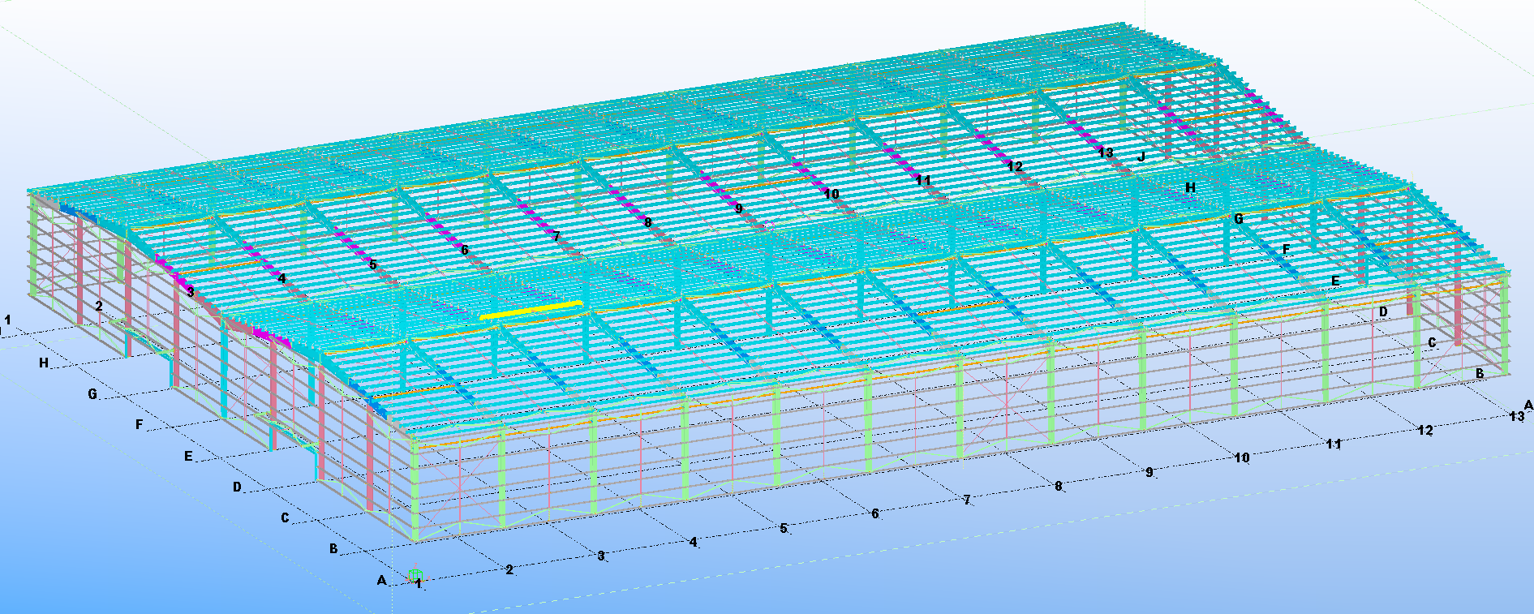Click the green origin axis marker at grid A-1
Screen dimensions: 1534x614
[415, 575]
